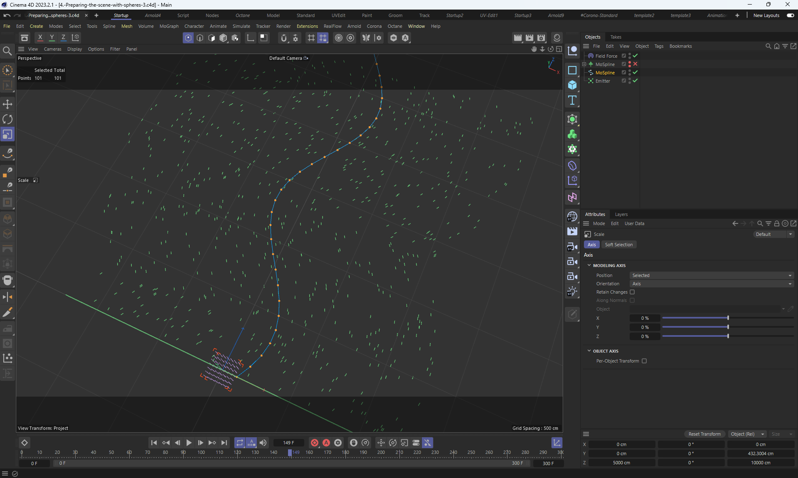Click the X axis percentage slider

pos(727,318)
